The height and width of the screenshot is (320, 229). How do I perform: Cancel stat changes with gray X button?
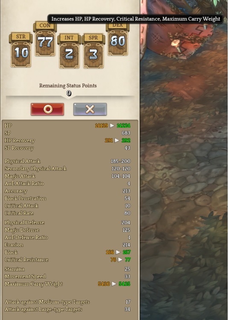(90, 109)
